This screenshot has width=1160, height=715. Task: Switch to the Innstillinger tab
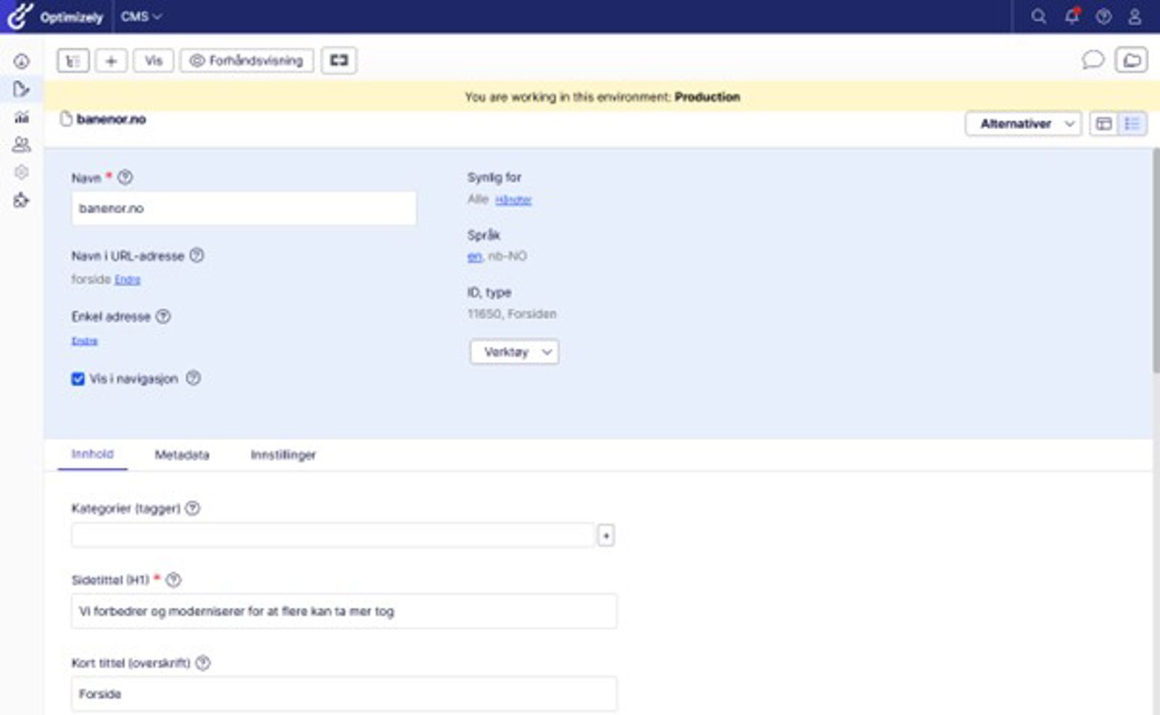pyautogui.click(x=283, y=455)
